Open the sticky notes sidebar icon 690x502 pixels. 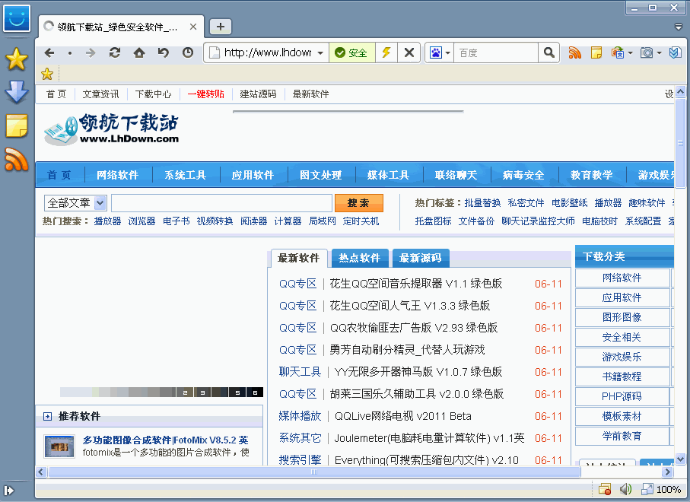pos(17,125)
